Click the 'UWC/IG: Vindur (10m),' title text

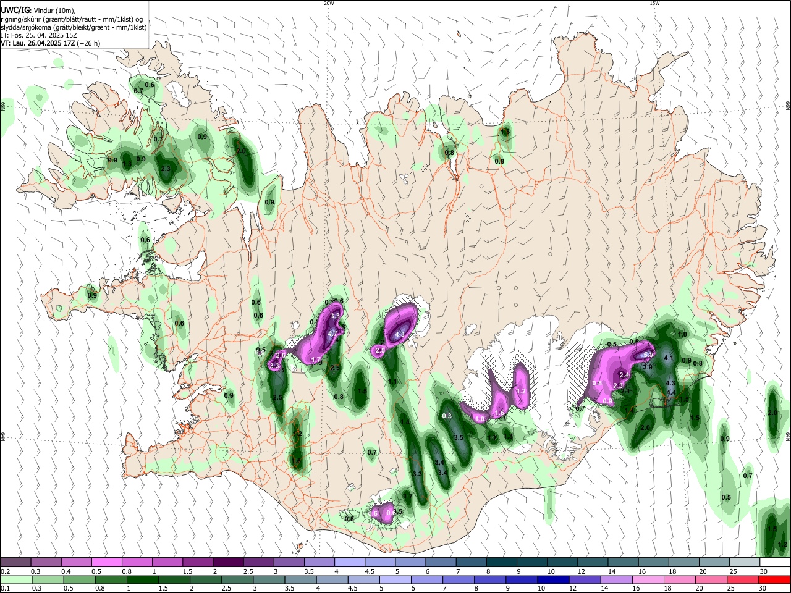pos(38,10)
